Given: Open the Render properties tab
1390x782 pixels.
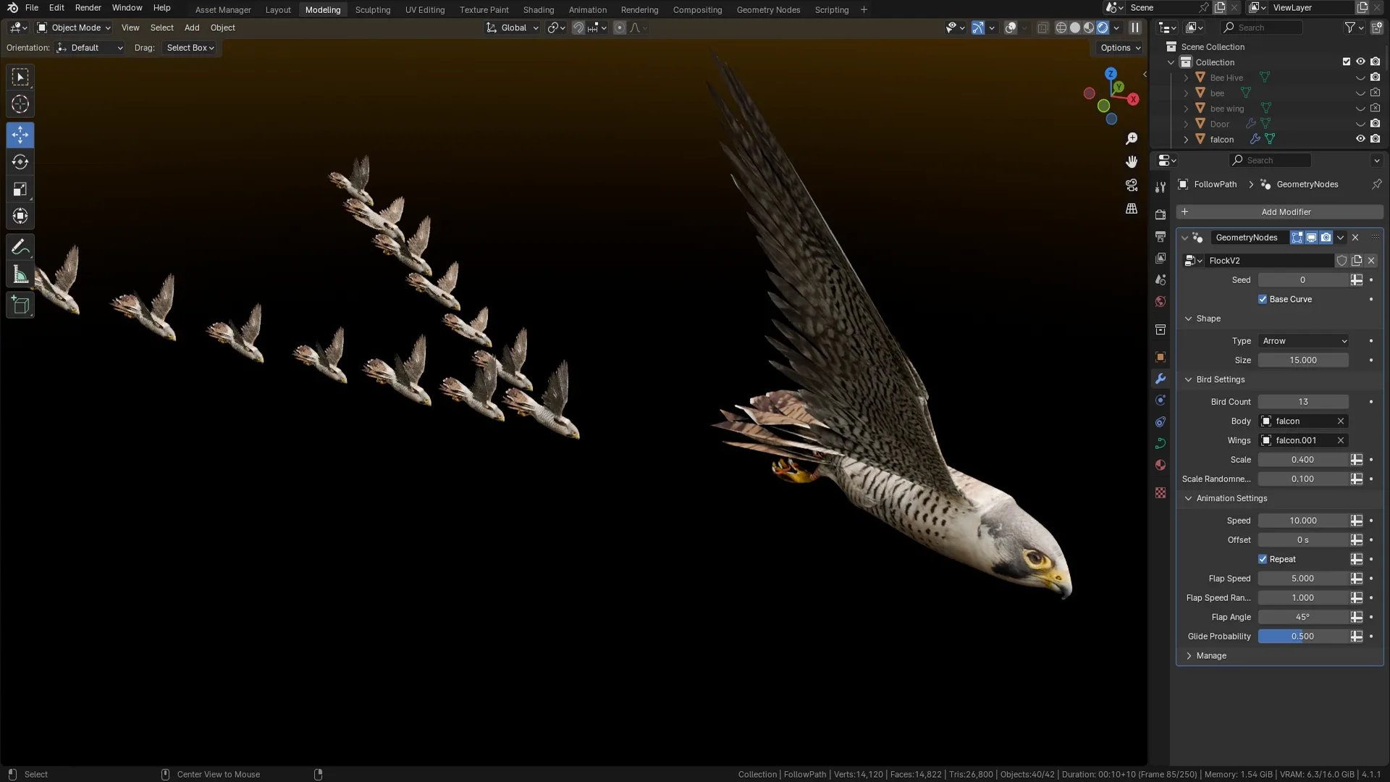Looking at the screenshot, I should (1161, 214).
